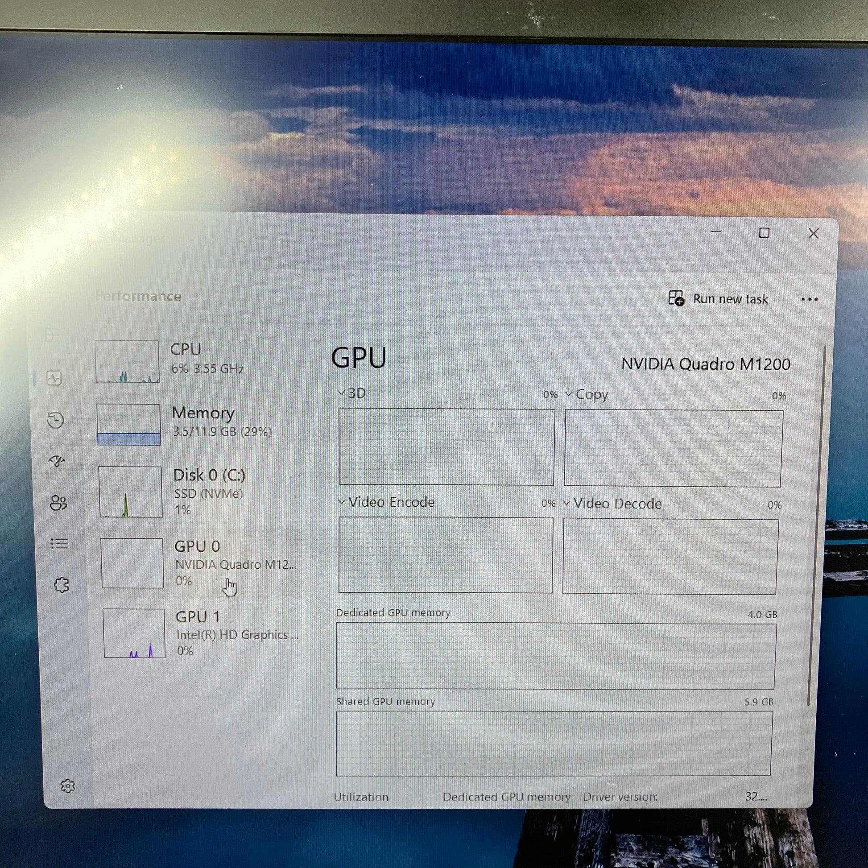Open the three-dot more options menu
Viewport: 868px width, 868px height.
click(809, 299)
